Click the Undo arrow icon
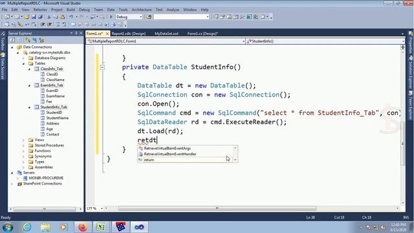The image size is (414, 233). pyautogui.click(x=71, y=17)
